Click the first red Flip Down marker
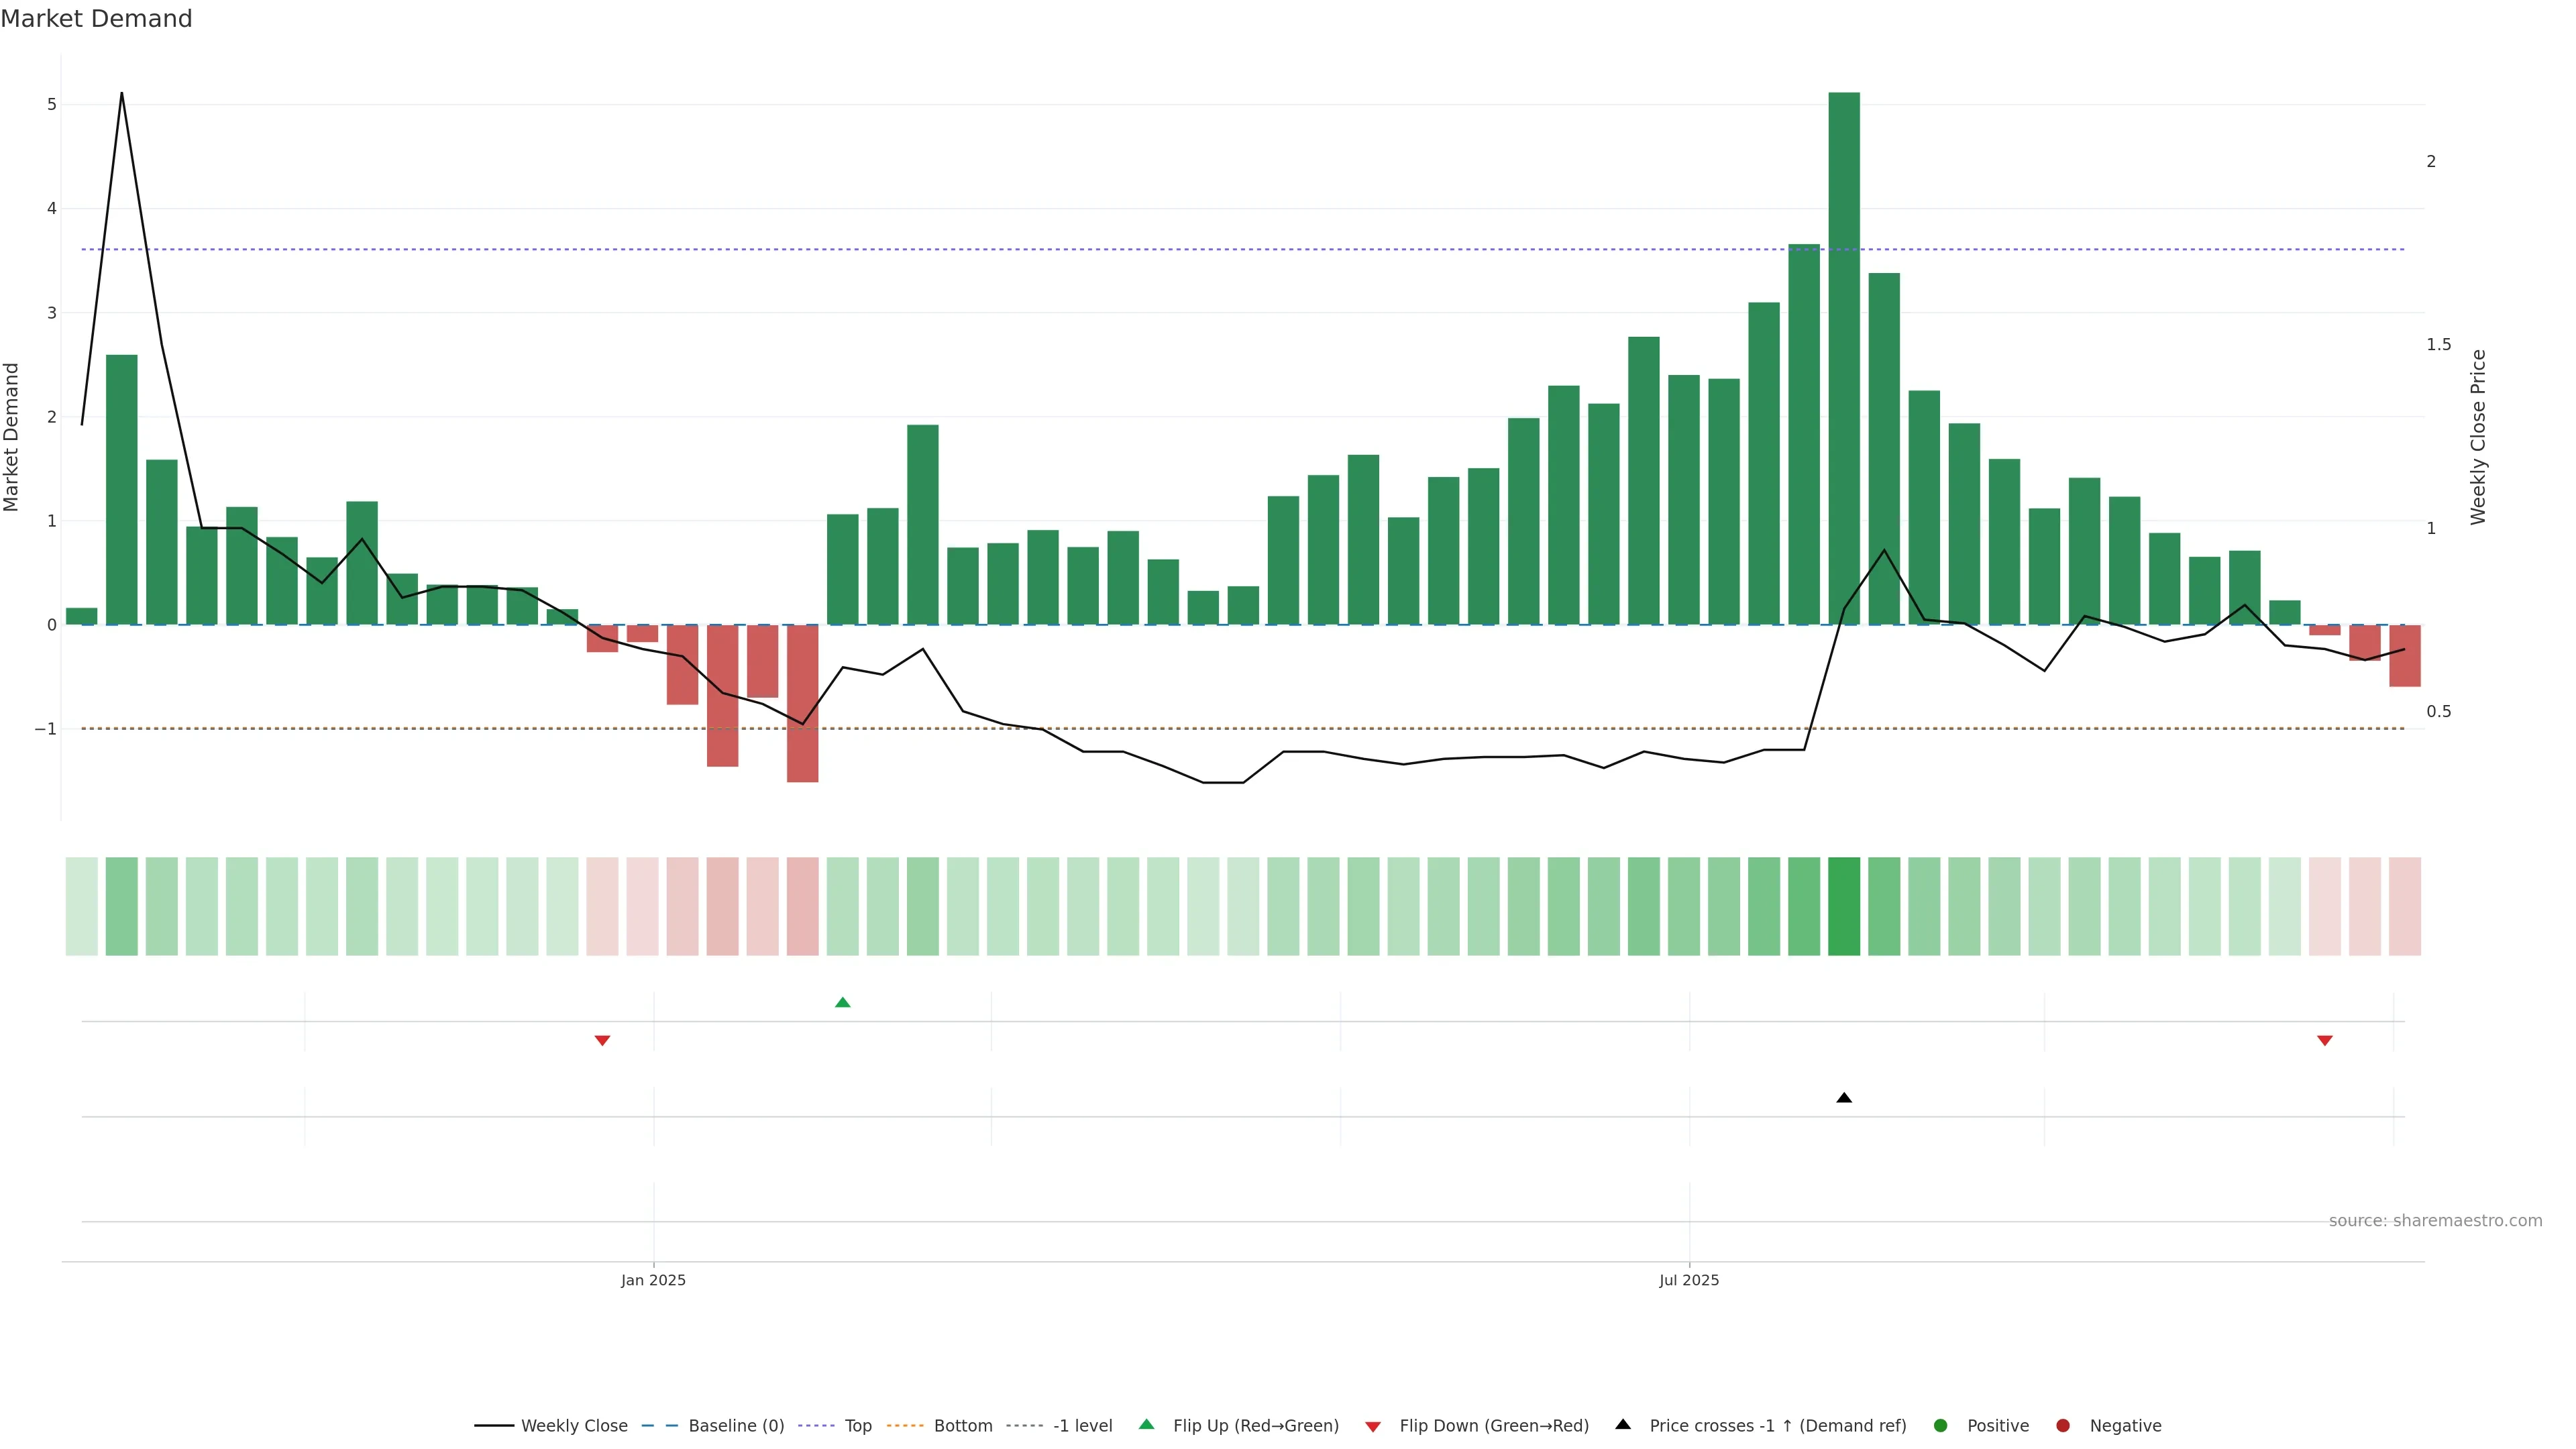The image size is (2576, 1449). point(602,1040)
